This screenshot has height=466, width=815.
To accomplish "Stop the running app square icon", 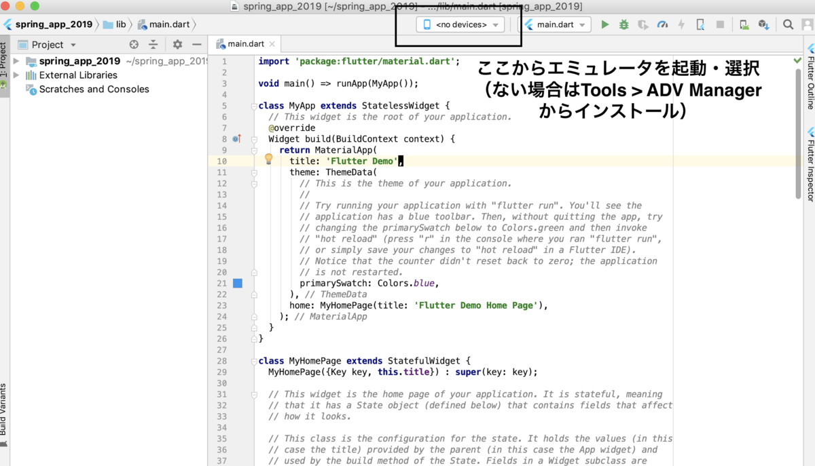I will (720, 24).
